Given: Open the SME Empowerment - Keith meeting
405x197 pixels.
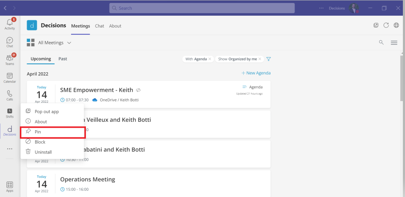Looking at the screenshot, I should pyautogui.click(x=96, y=90).
